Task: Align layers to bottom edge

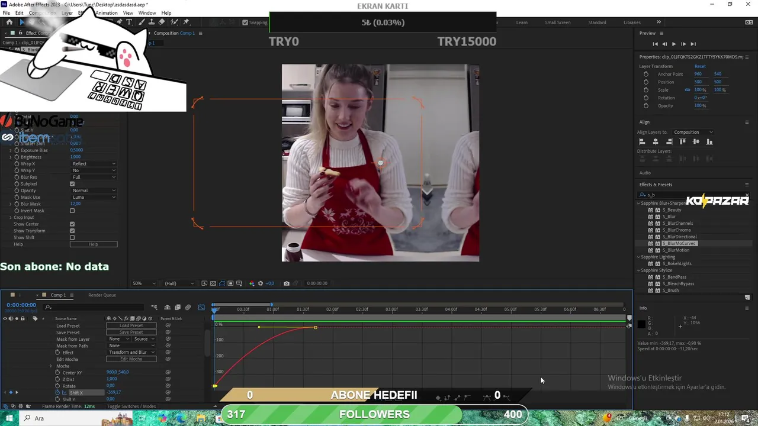Action: [x=709, y=141]
